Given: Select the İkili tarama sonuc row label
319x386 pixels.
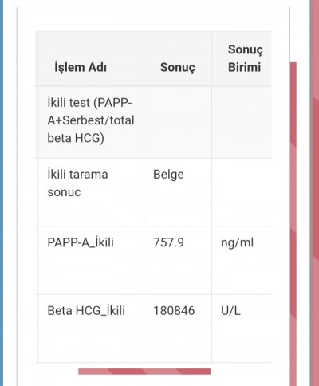Looking at the screenshot, I should [77, 183].
